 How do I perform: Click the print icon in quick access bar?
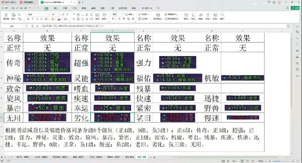click(x=21, y=8)
